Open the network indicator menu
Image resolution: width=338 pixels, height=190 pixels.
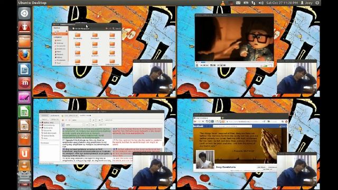[x=253, y=3]
